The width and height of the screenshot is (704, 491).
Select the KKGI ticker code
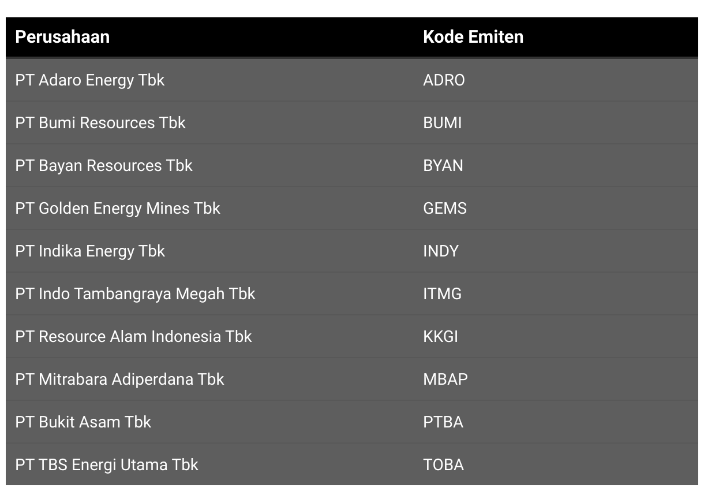(x=441, y=337)
